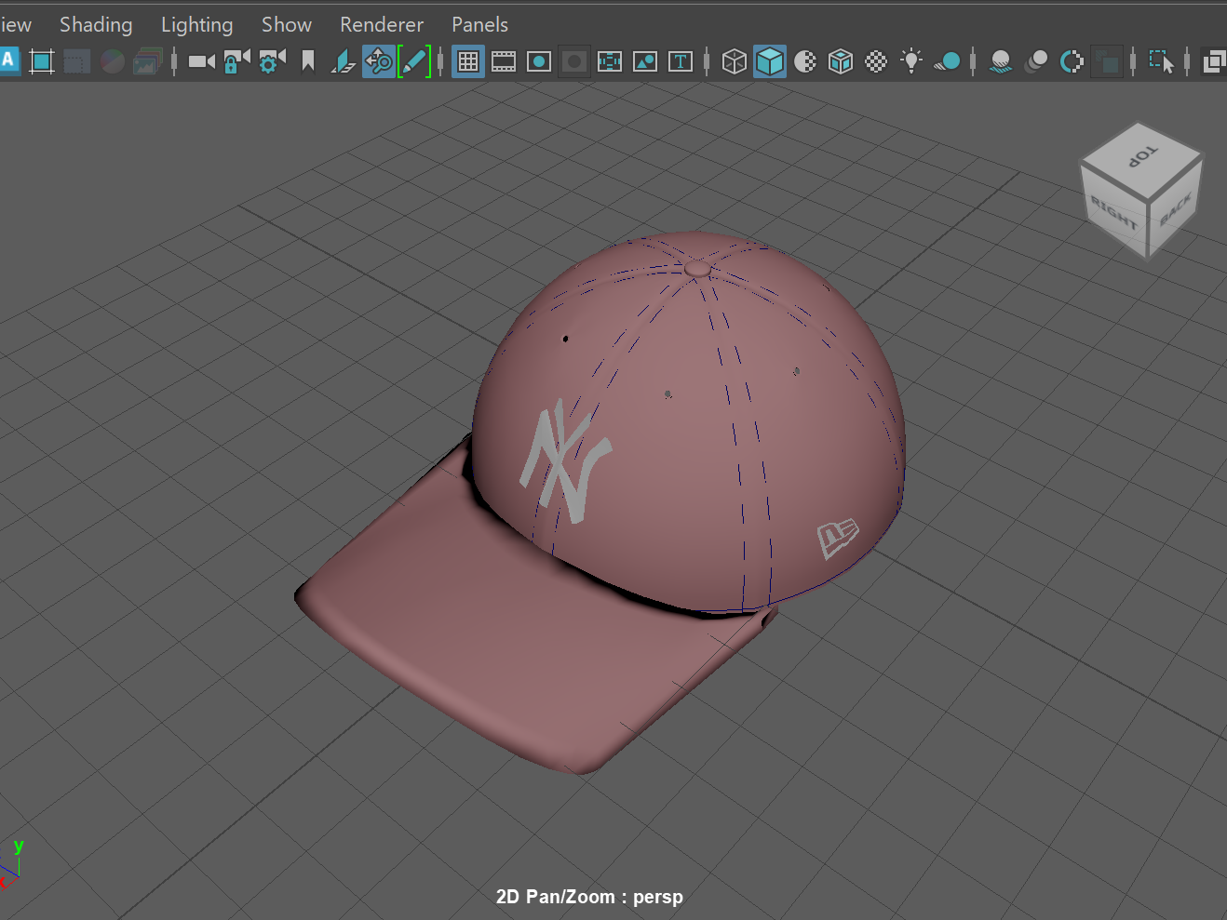The height and width of the screenshot is (920, 1227).
Task: Click the TOP face of ViewCube
Action: click(1142, 154)
